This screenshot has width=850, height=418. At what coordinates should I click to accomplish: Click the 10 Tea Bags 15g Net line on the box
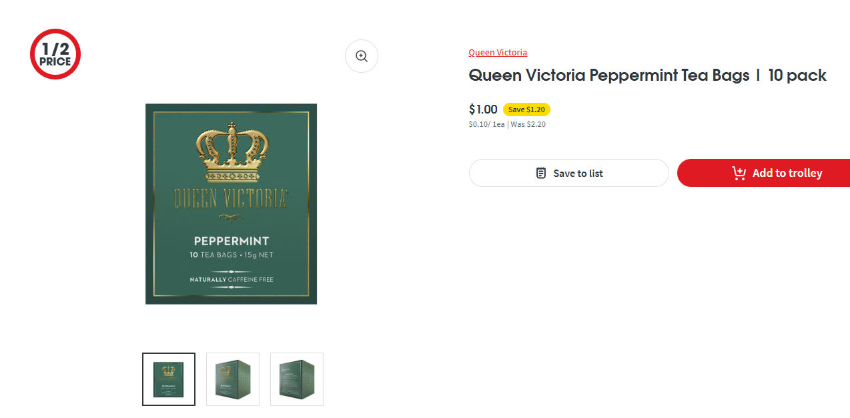click(x=231, y=255)
